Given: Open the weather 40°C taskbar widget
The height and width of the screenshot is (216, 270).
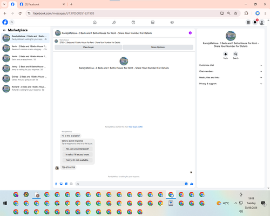Looking at the screenshot, I should click(223, 203).
